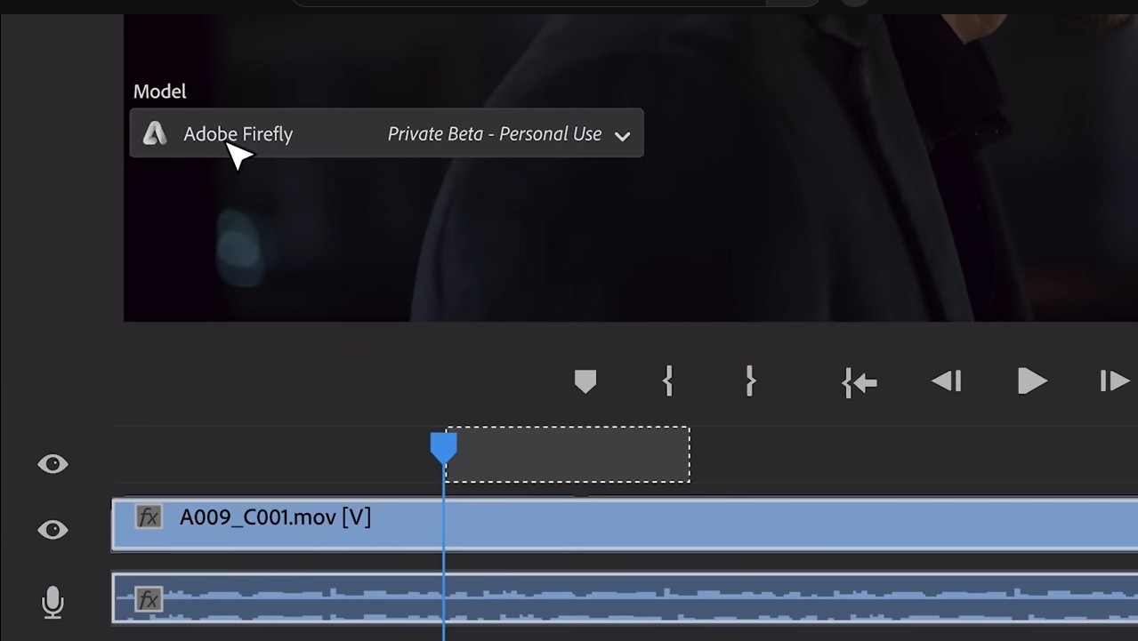Image resolution: width=1138 pixels, height=641 pixels.
Task: Click the fx badge on A009_C001.mov clip
Action: (x=148, y=517)
